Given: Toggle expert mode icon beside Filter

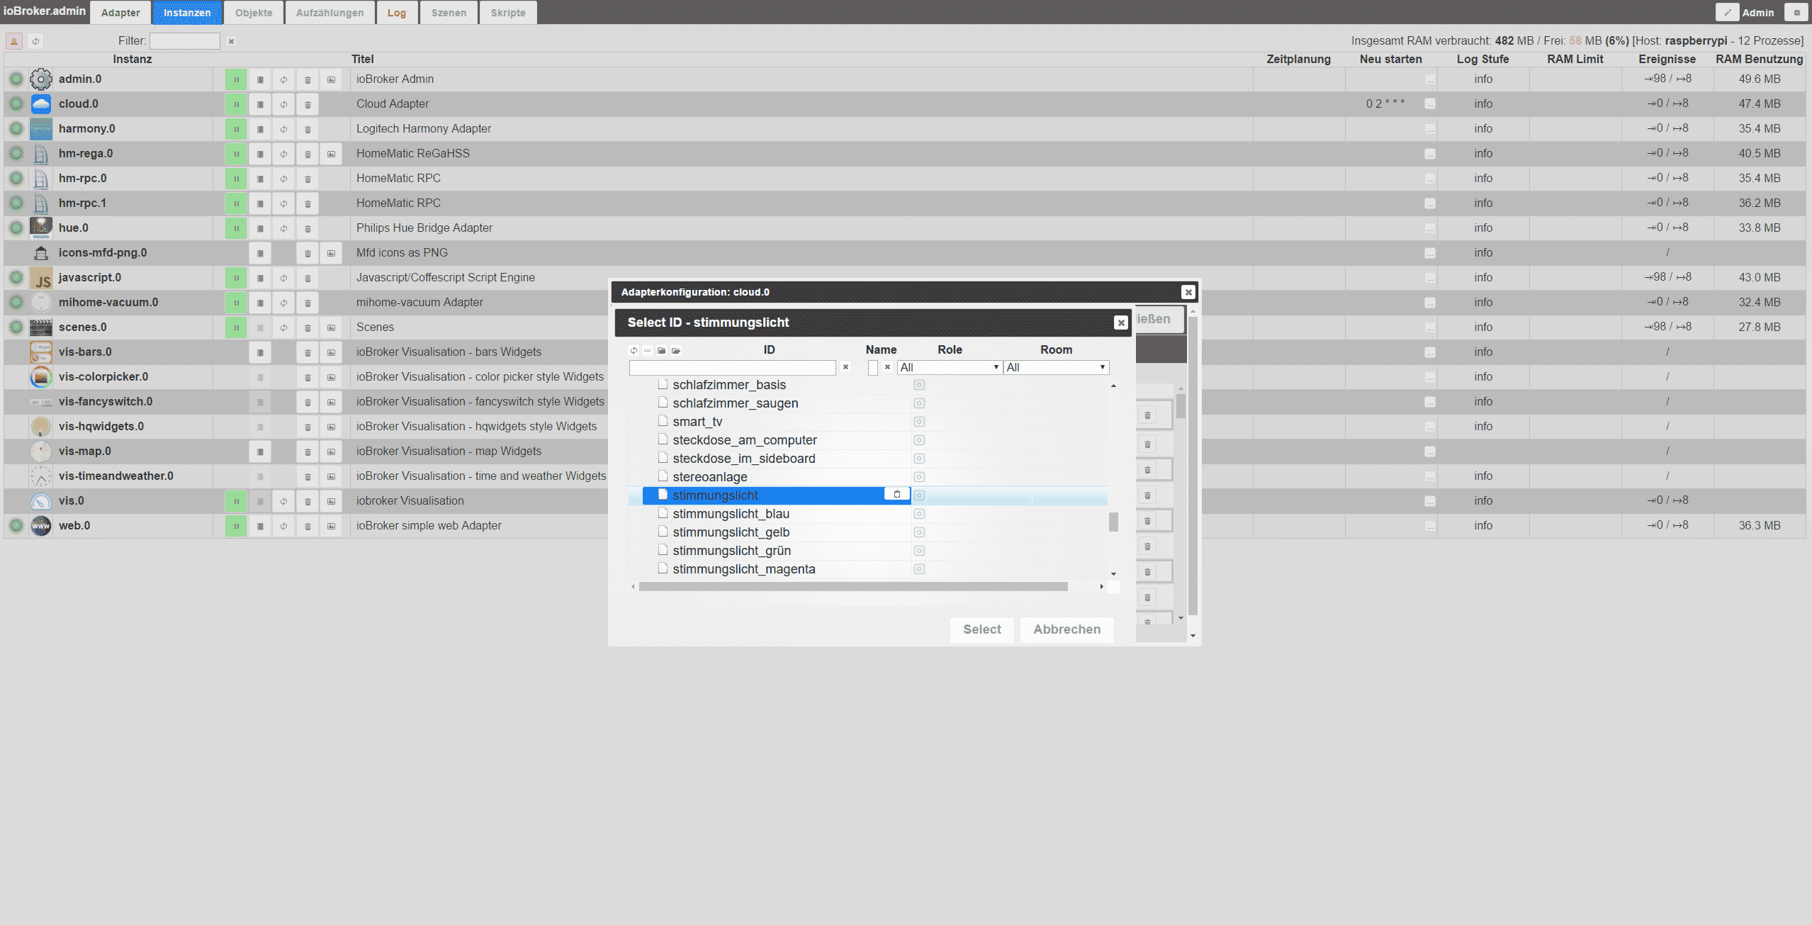Looking at the screenshot, I should tap(14, 41).
